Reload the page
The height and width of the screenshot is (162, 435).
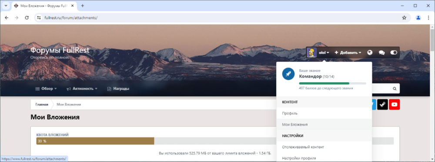click(x=27, y=18)
